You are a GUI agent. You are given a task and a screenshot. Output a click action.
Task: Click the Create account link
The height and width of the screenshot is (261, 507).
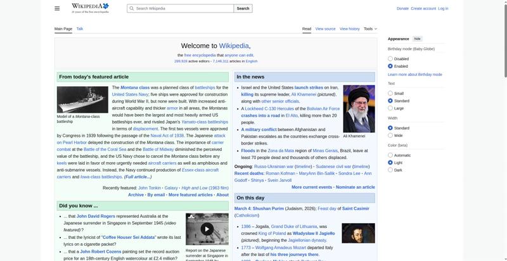pos(423,9)
